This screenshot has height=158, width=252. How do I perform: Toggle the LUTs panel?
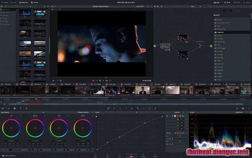point(14,3)
